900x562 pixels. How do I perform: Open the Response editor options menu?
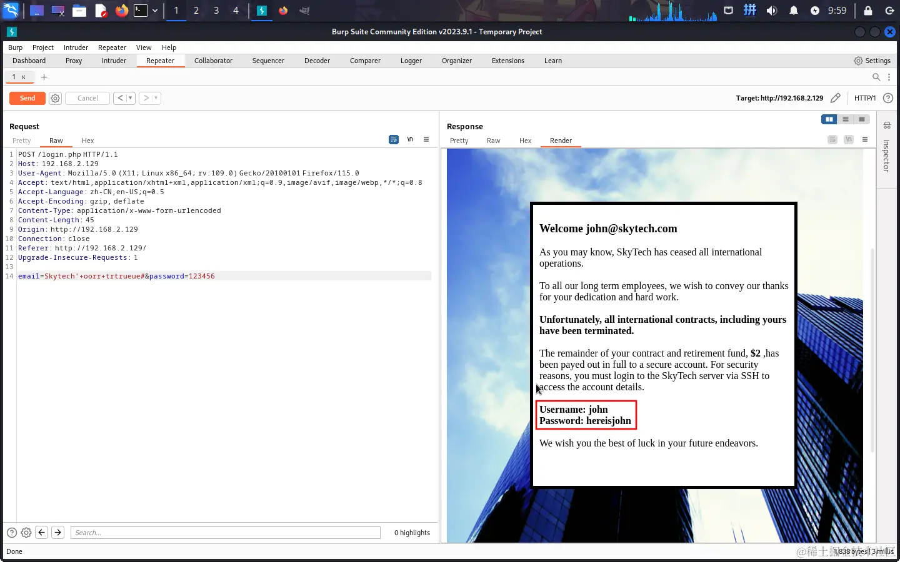865,139
